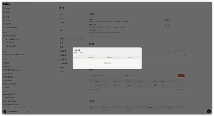Click the code EE04***C817 in the dialog
Screen dimensions: 214x116
coord(78,53)
